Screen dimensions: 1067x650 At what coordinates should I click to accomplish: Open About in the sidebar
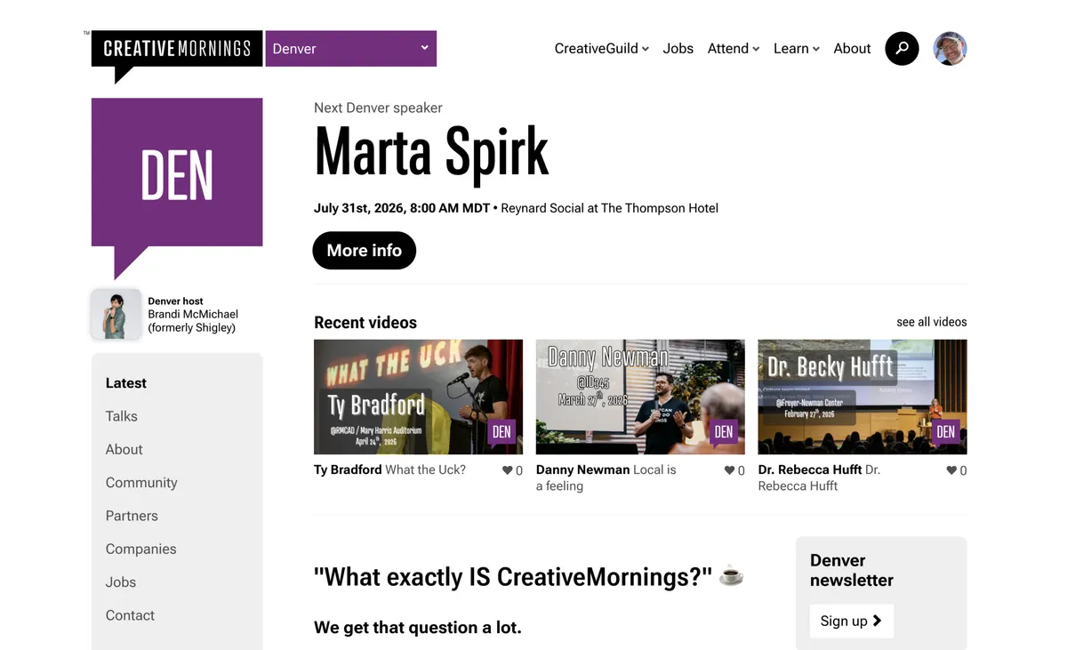click(124, 449)
